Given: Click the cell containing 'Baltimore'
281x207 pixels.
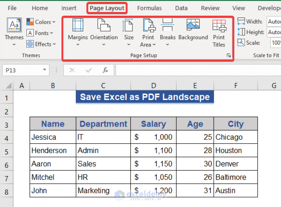Looking at the screenshot, I should tap(236, 177).
